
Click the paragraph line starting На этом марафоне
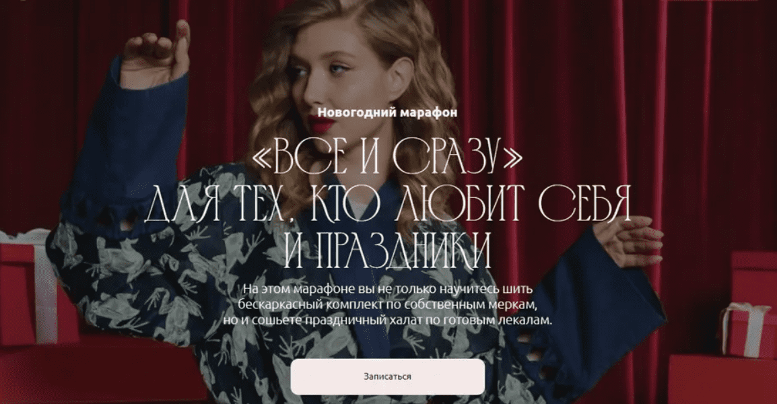(x=388, y=288)
